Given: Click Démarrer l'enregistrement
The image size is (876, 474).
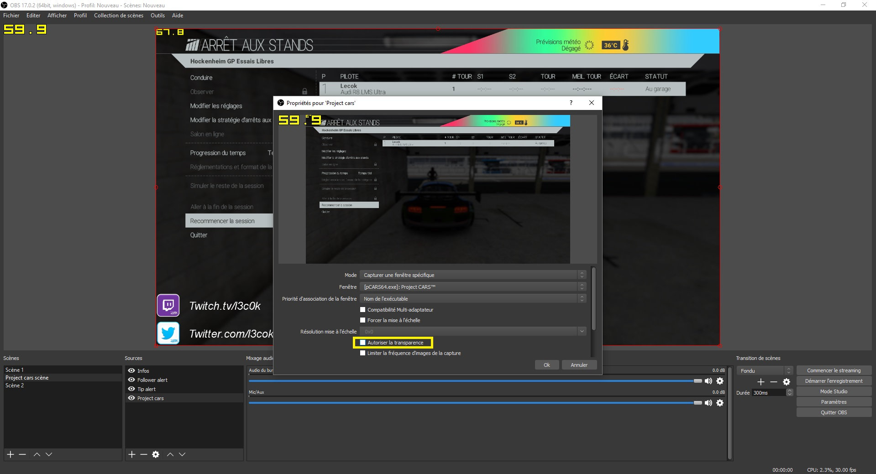Looking at the screenshot, I should 834,381.
